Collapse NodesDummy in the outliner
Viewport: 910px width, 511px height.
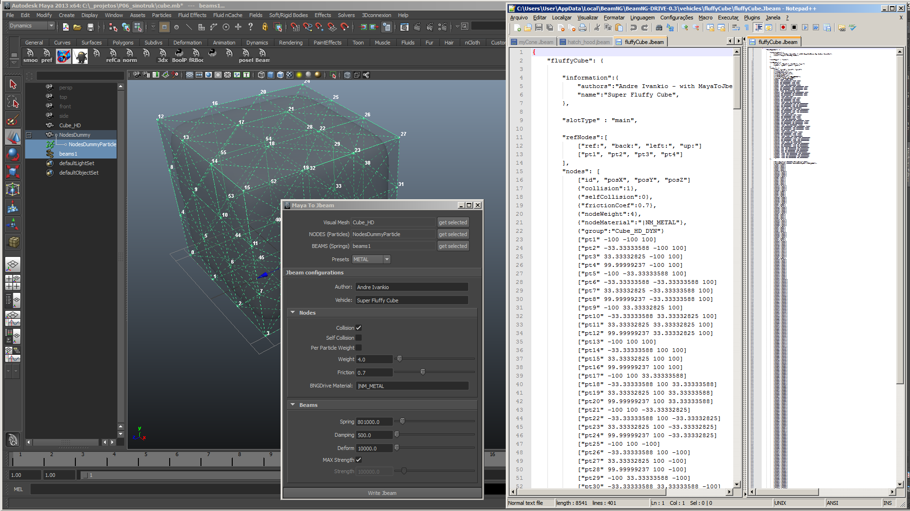[28, 135]
